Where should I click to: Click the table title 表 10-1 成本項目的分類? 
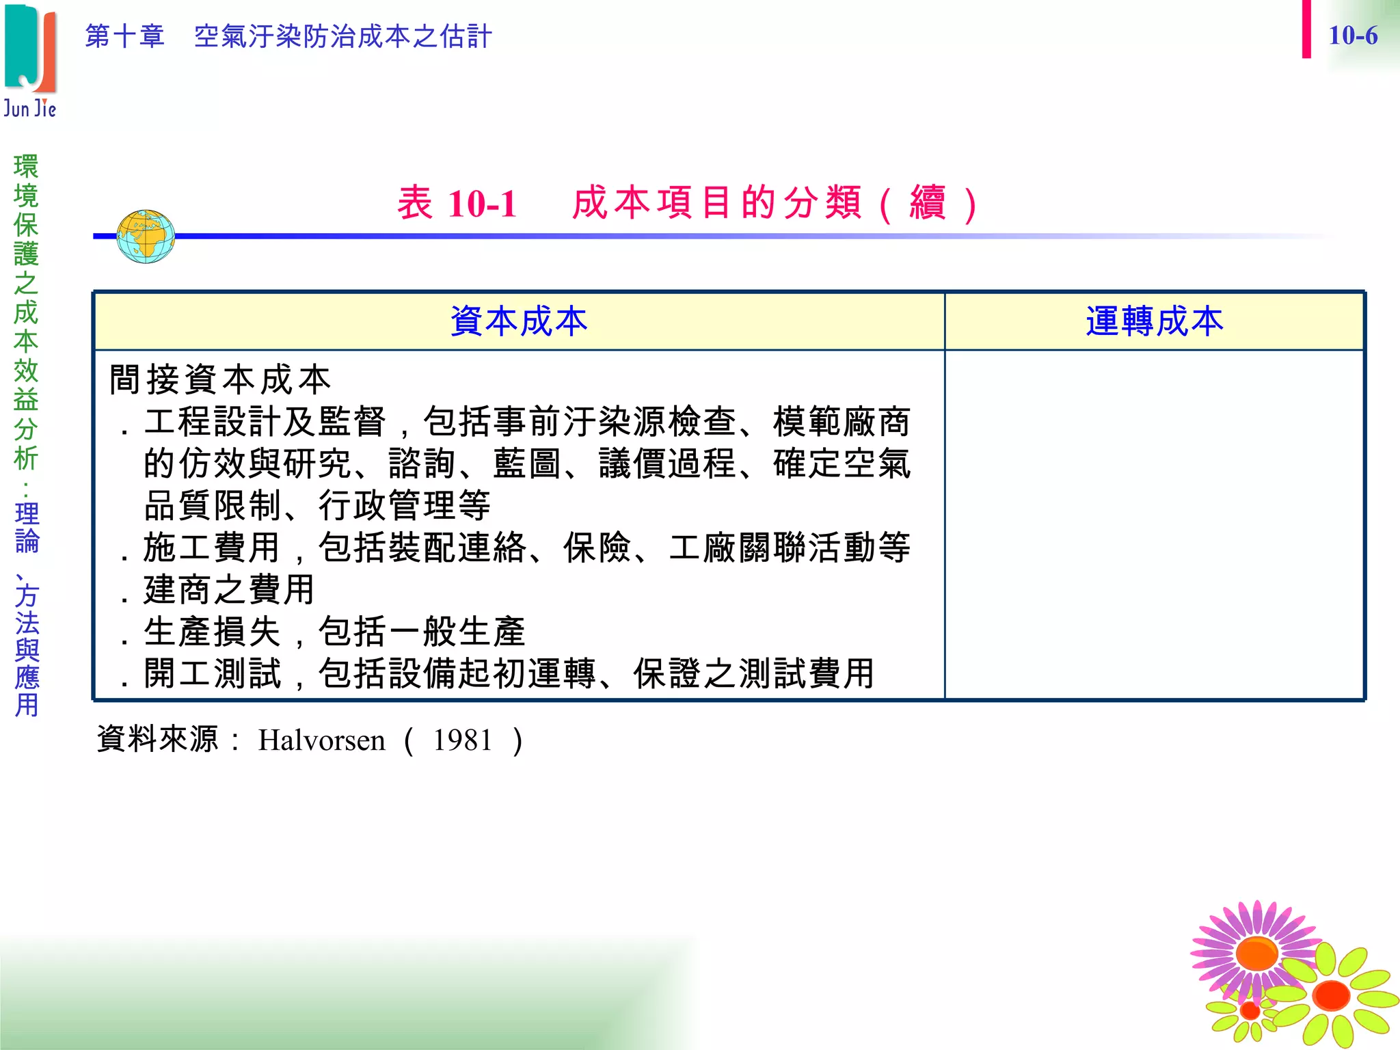coord(687,203)
